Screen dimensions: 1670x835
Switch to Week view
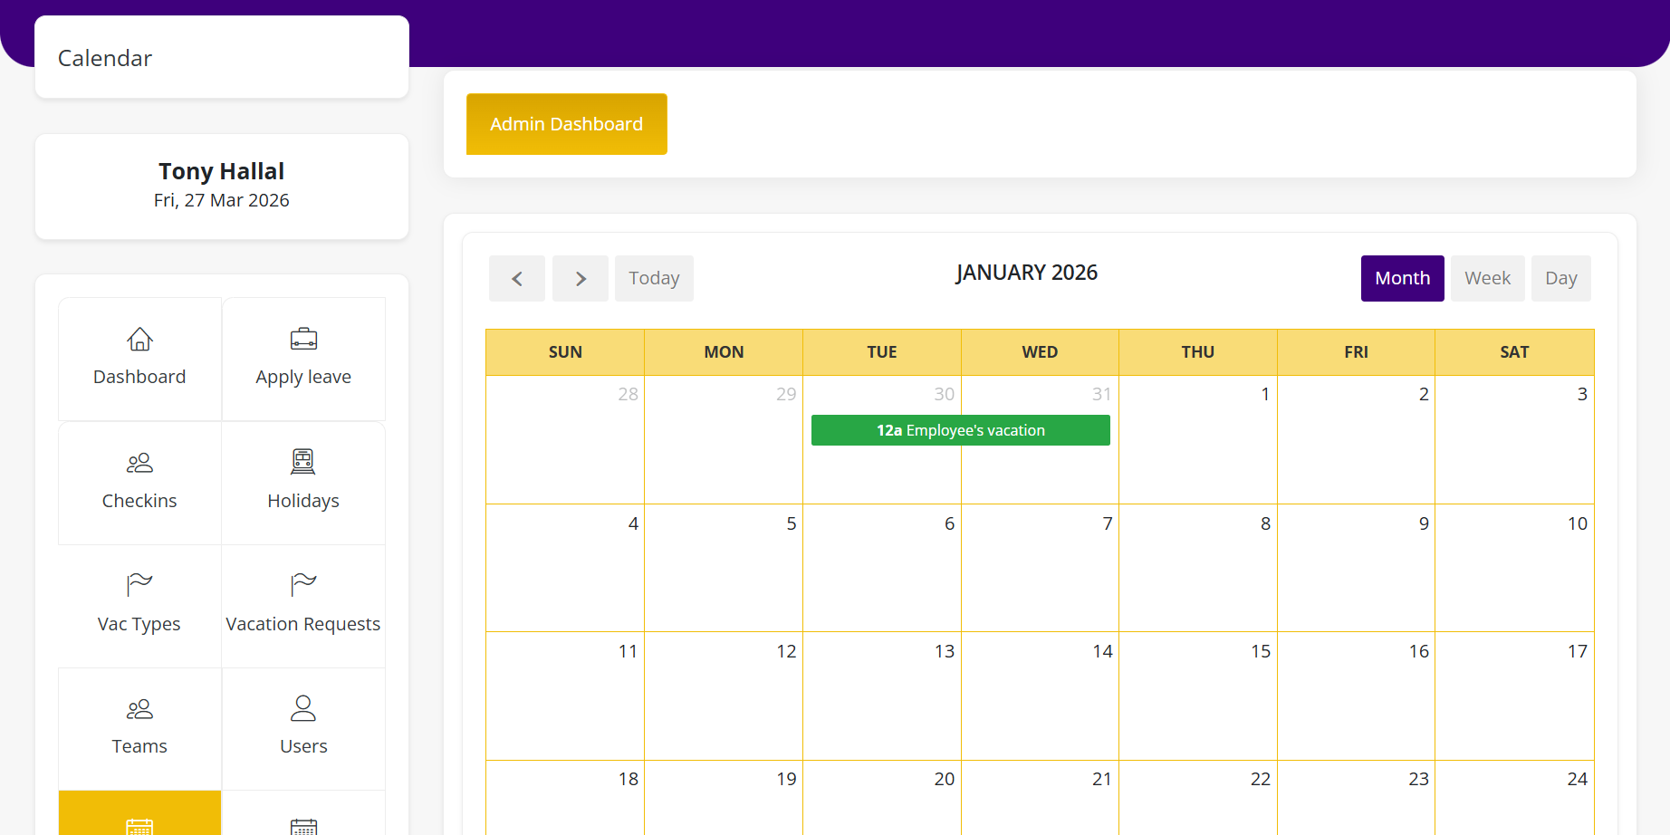coord(1487,279)
